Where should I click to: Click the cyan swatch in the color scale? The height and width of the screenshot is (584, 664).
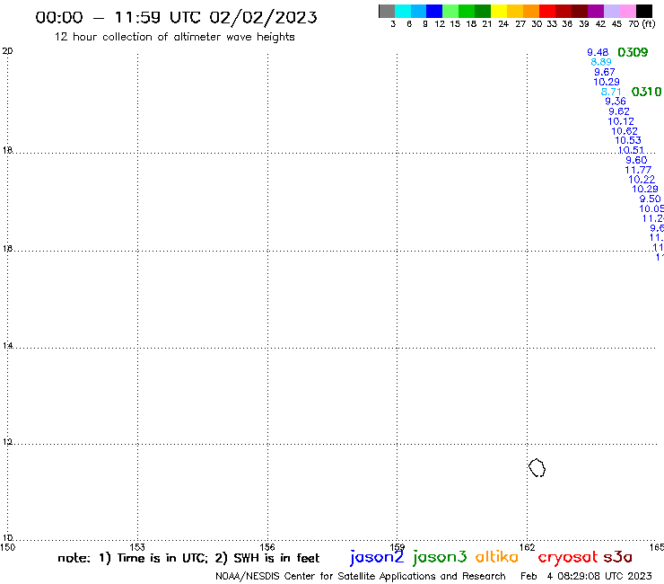click(403, 11)
